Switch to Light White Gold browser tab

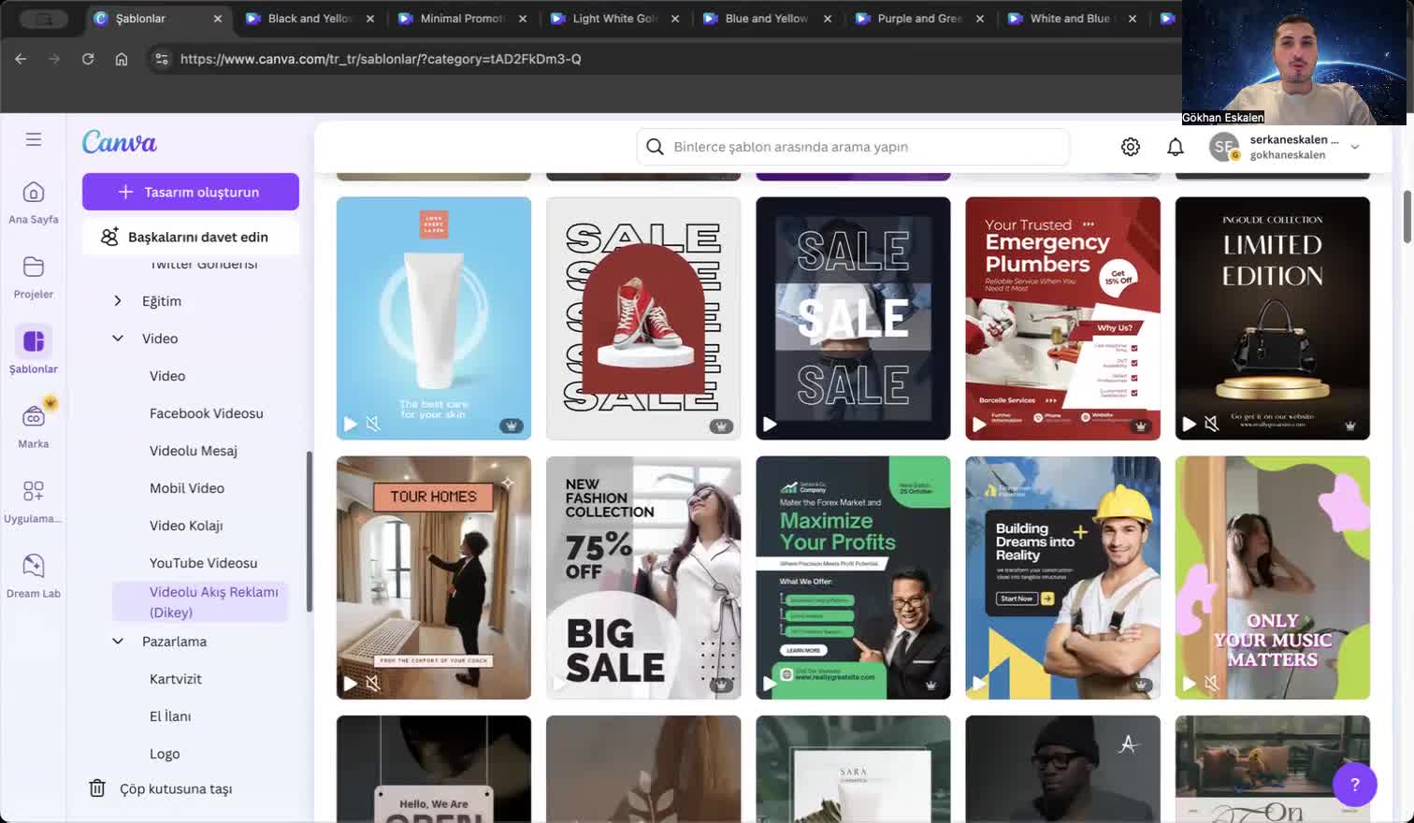(614, 19)
